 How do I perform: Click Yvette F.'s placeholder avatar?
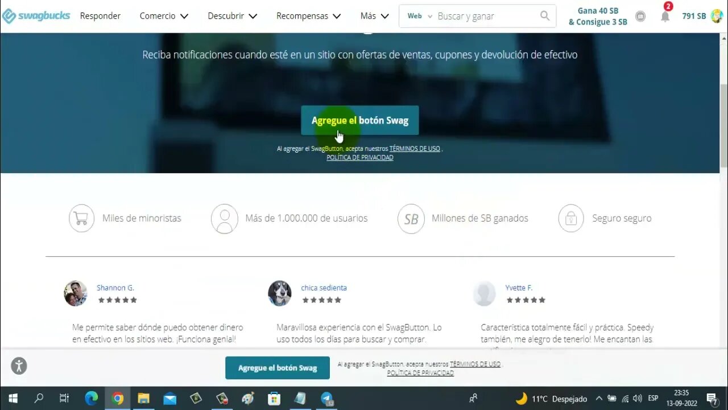click(x=484, y=293)
